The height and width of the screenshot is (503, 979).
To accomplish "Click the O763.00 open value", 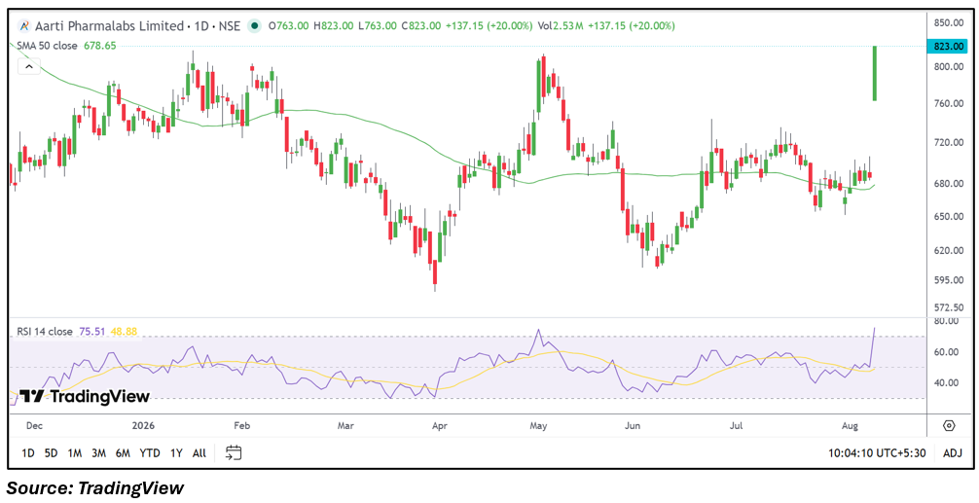I will (x=289, y=26).
